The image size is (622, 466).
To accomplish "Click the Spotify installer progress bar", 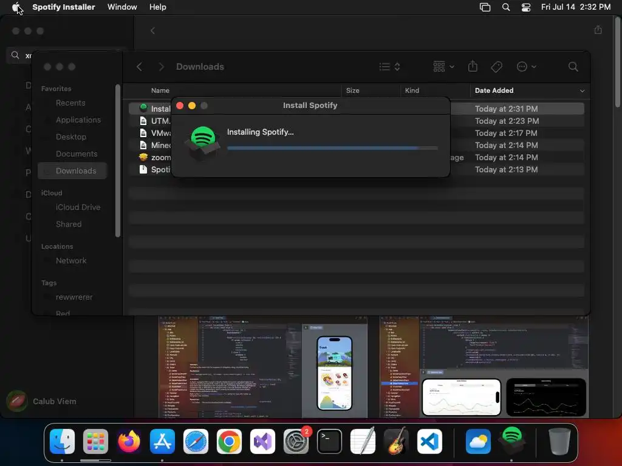I will pos(332,148).
